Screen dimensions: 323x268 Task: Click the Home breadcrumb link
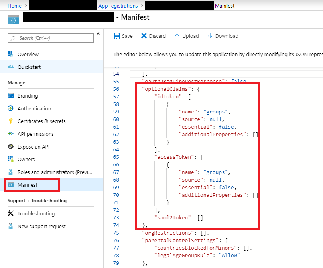click(14, 6)
